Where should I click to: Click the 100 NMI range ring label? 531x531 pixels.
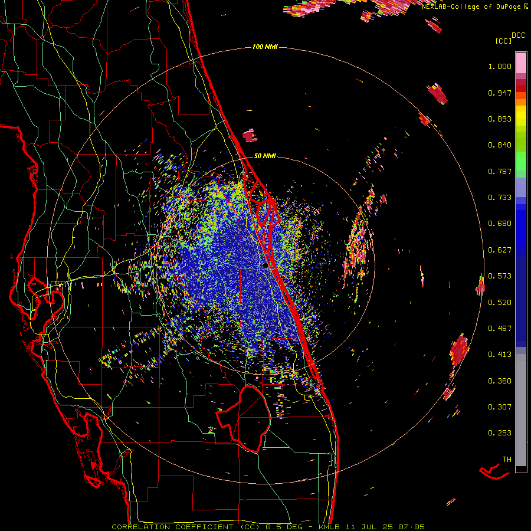point(265,47)
